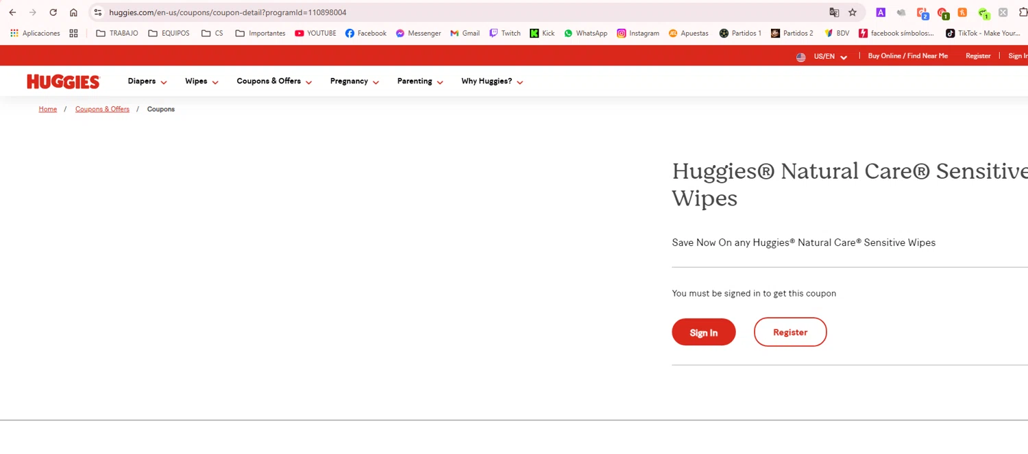Open the Extensions puzzle piece menu
This screenshot has width=1028, height=454.
1023,12
